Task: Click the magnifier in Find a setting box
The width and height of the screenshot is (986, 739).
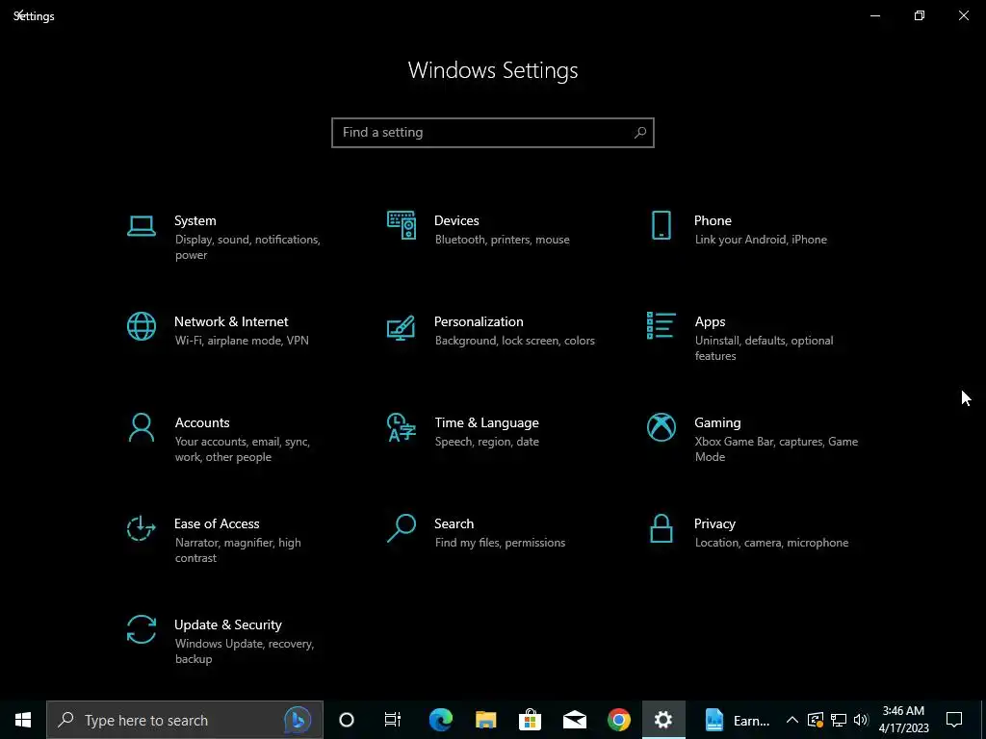Action: pos(640,133)
